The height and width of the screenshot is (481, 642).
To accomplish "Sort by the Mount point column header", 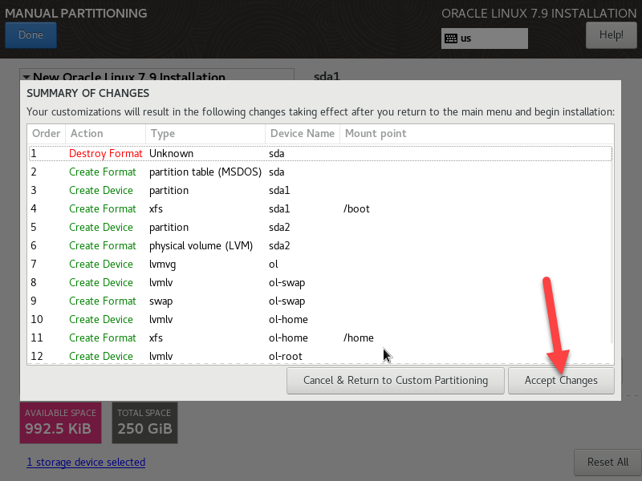I will [376, 134].
